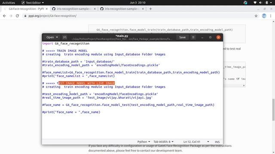Open the Text Editor hamburger menu

pyautogui.click(x=193, y=37)
